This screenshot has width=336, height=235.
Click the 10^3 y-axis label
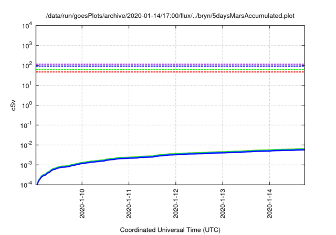click(27, 46)
